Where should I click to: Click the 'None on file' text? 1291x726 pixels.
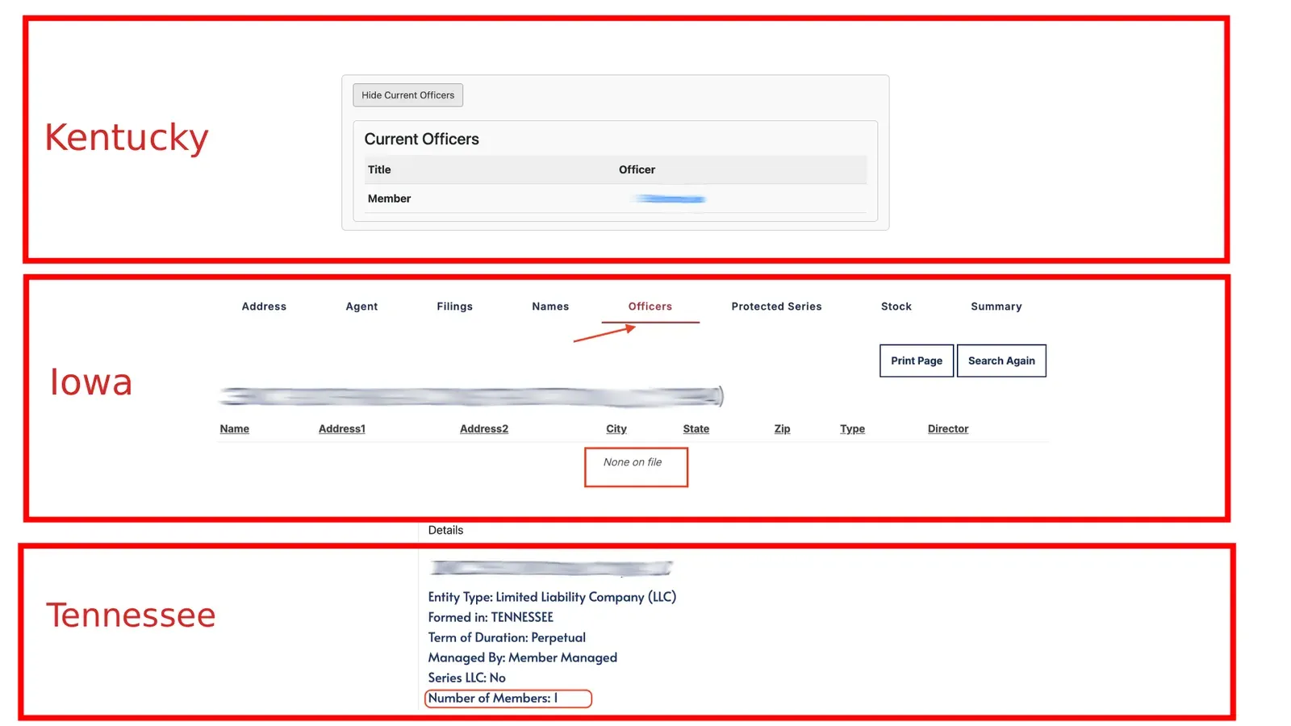[633, 462]
